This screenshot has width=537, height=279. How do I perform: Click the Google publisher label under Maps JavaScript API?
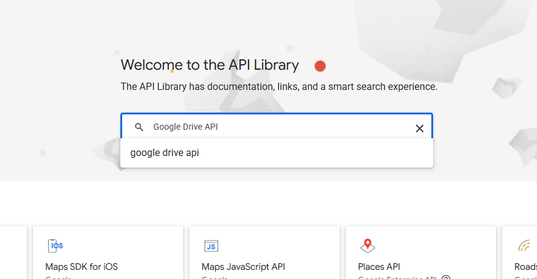214,277
